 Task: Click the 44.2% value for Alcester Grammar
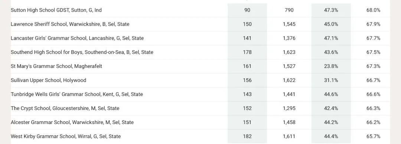331,122
